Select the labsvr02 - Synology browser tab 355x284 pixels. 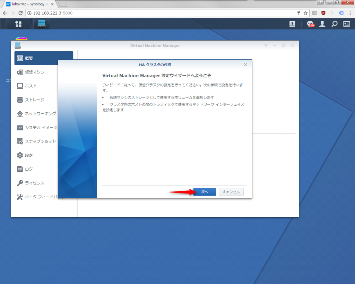(29, 4)
